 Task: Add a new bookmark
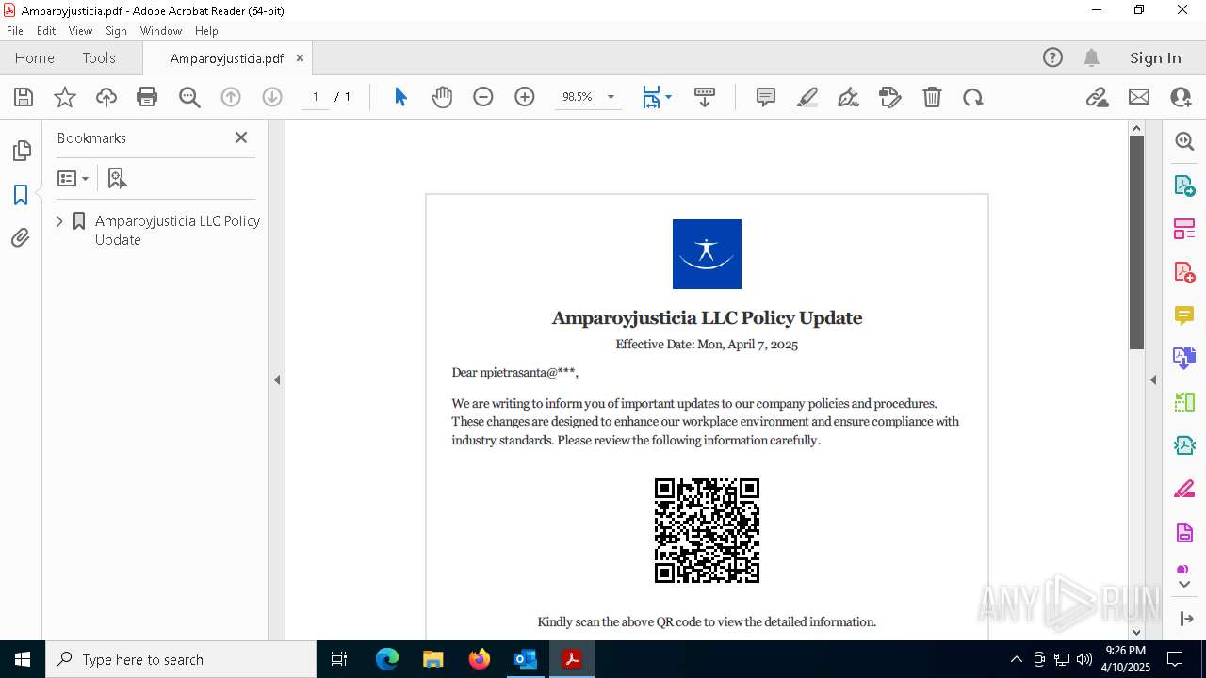point(117,178)
